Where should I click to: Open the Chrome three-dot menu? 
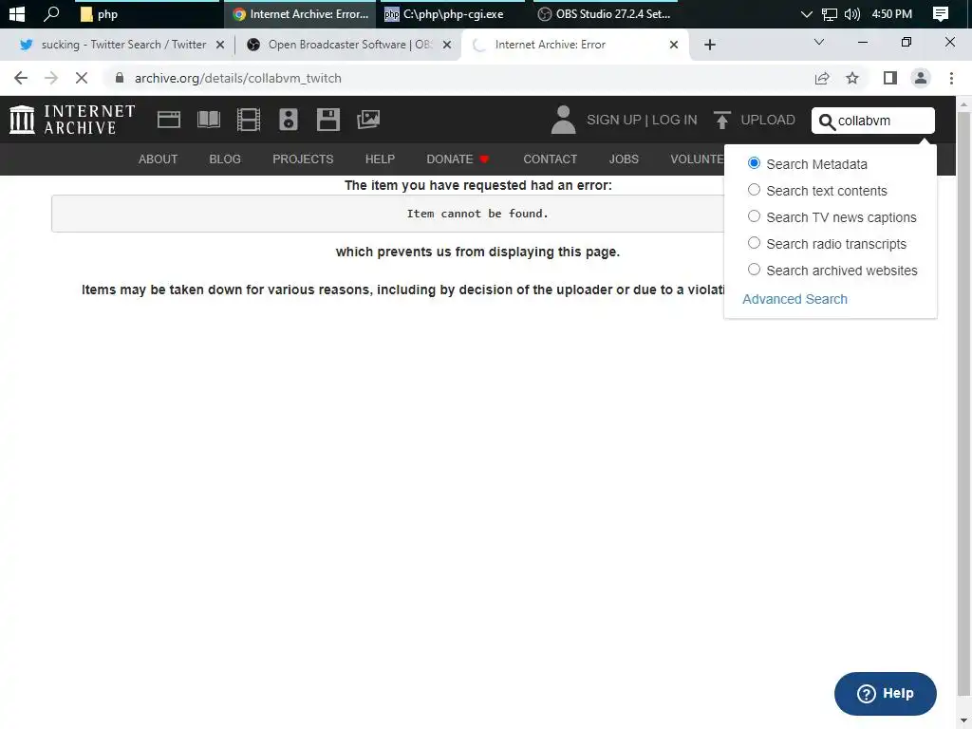[951, 78]
